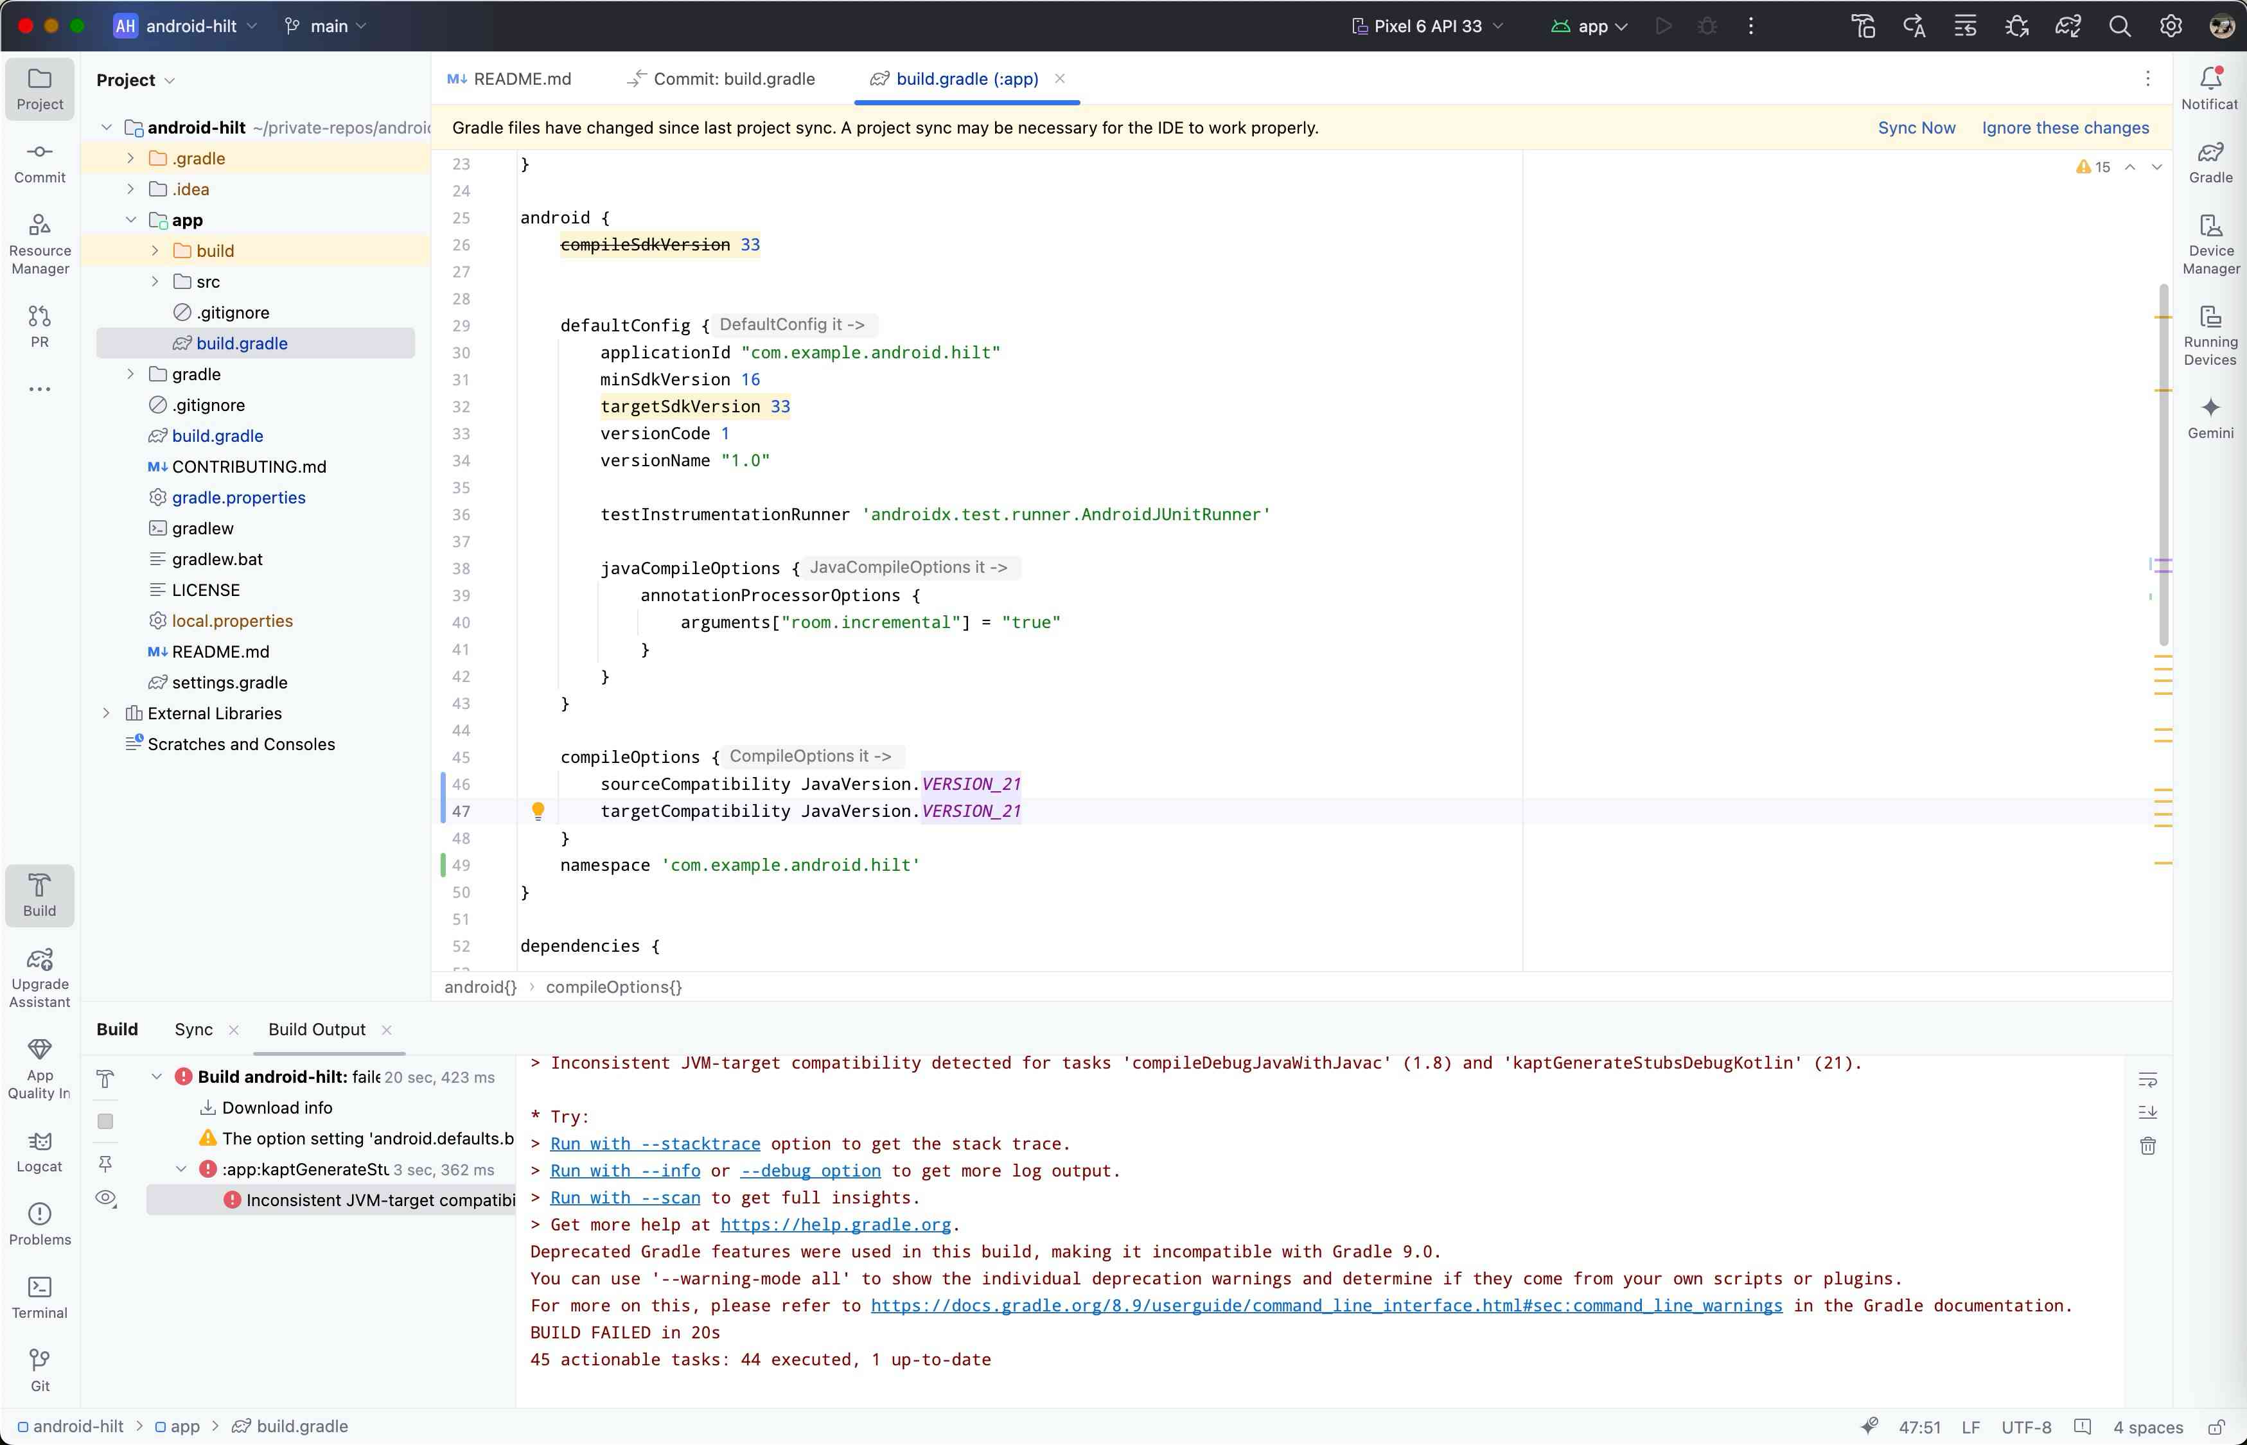
Task: Open the Device Manager panel
Action: [x=2210, y=244]
